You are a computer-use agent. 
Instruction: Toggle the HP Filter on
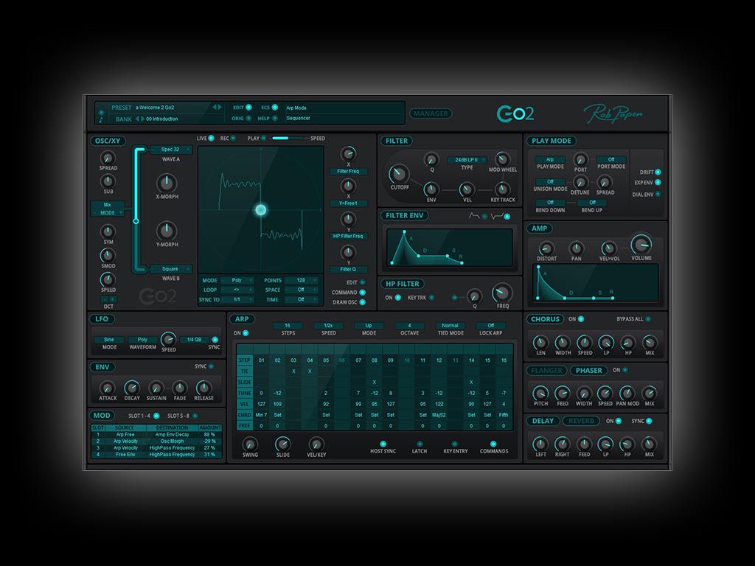(x=397, y=298)
